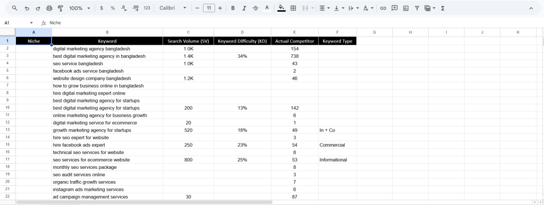Select the 'In + Co' keyword type cell
Image resolution: width=544 pixels, height=205 pixels.
(x=337, y=130)
